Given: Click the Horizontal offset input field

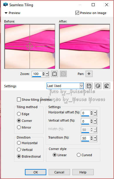Looking at the screenshot, I should pos(86,113).
